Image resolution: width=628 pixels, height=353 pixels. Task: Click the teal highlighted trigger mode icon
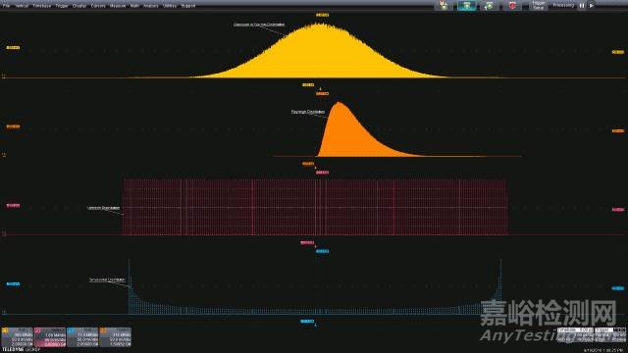467,6
